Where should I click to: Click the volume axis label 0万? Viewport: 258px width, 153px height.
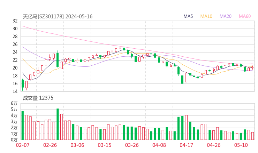14,140
